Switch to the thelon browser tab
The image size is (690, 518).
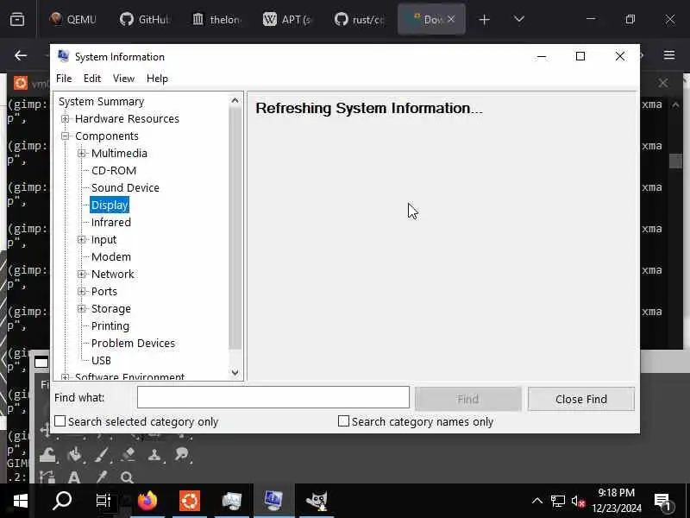[217, 19]
